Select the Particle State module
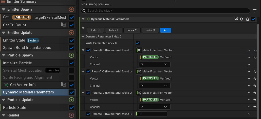Viewport: 261px width, 119px height. click(x=14, y=108)
